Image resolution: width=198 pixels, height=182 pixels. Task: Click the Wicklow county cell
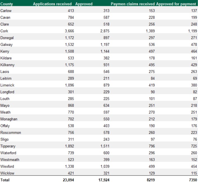pyautogui.click(x=7, y=173)
